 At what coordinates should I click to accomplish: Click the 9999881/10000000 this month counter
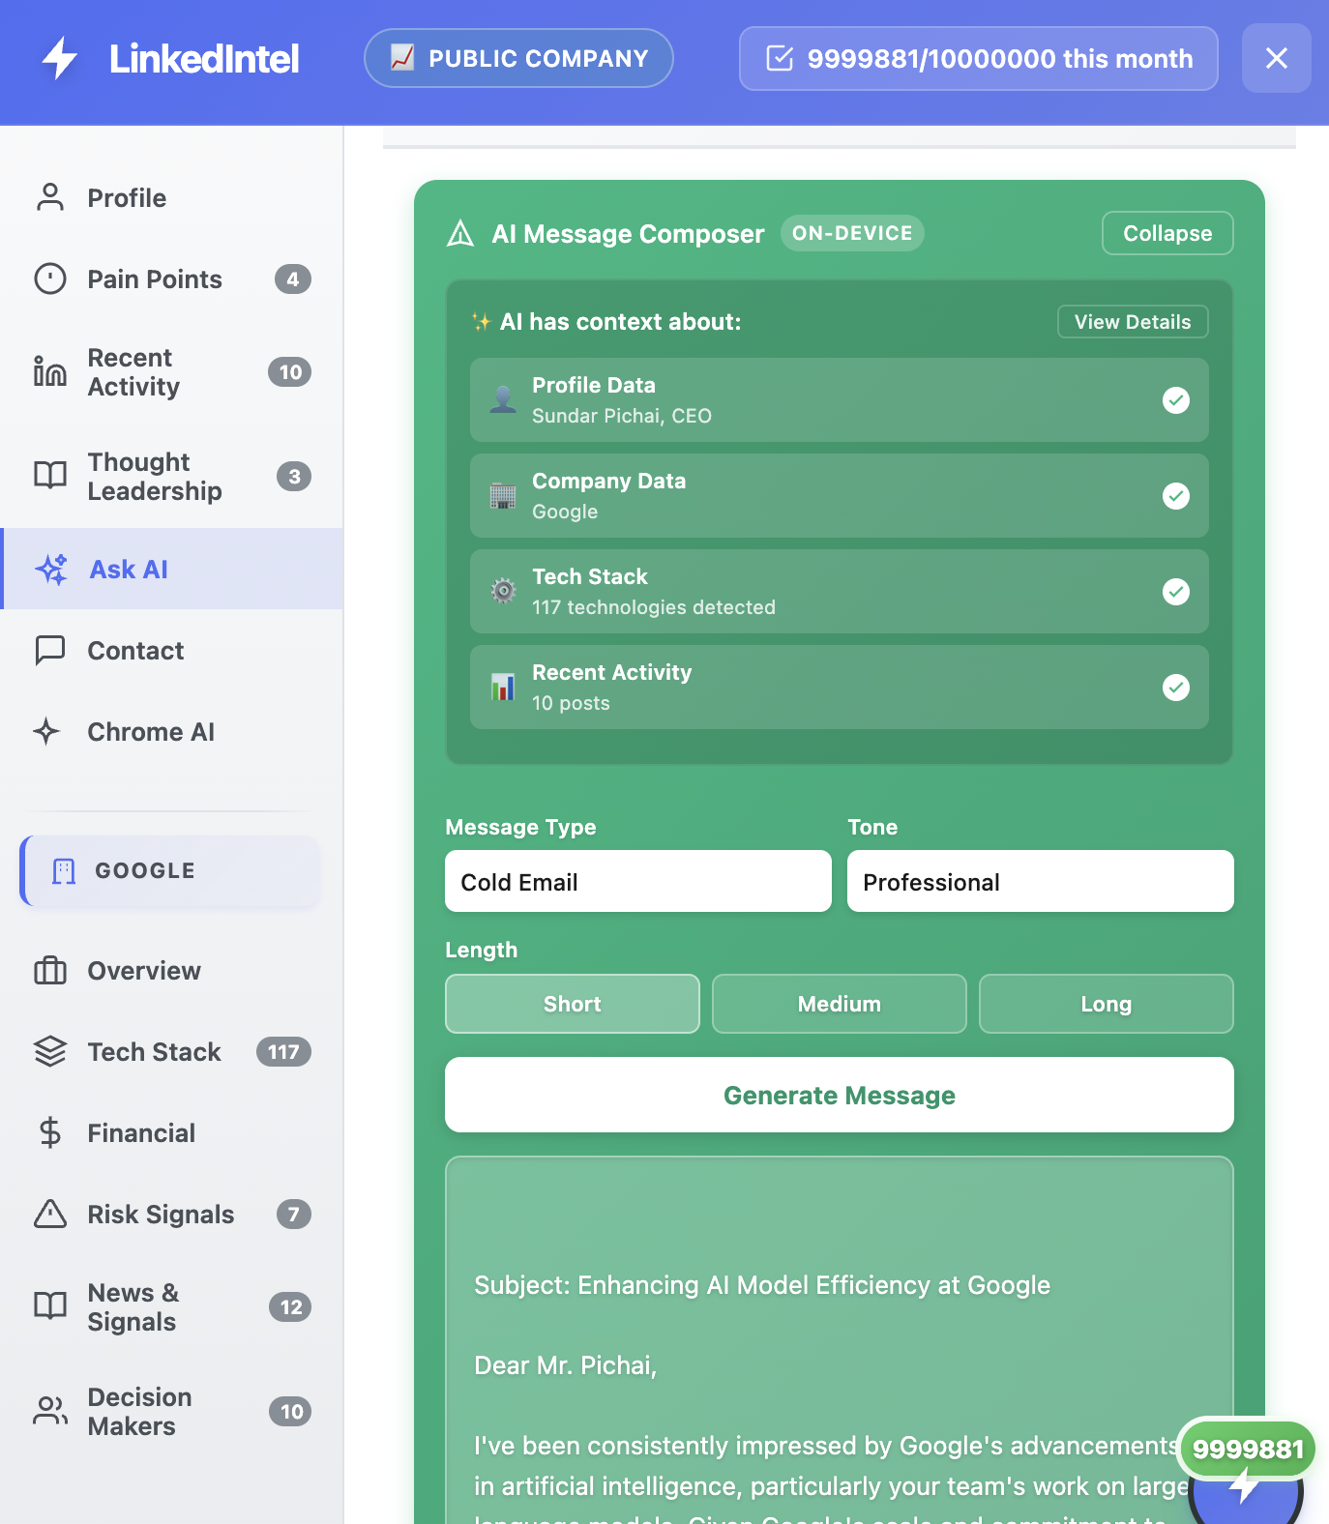point(979,58)
